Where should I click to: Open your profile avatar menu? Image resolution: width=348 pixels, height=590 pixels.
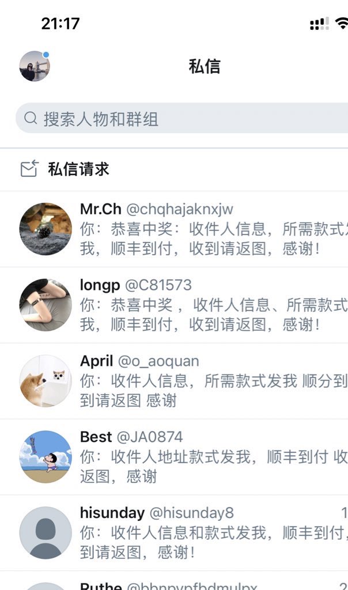click(34, 66)
